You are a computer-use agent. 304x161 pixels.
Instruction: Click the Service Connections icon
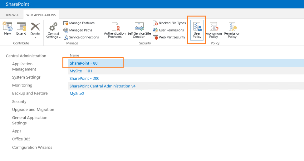(66, 37)
